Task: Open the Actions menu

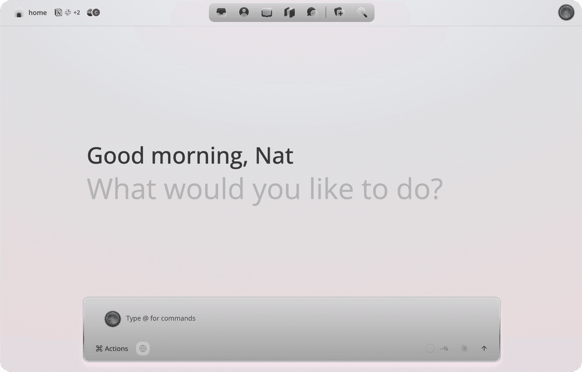Action: [111, 348]
